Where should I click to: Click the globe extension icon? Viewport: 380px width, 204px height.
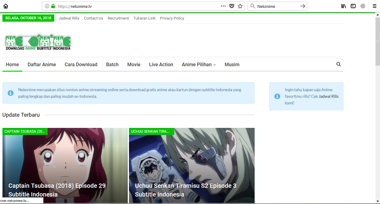tap(363, 6)
